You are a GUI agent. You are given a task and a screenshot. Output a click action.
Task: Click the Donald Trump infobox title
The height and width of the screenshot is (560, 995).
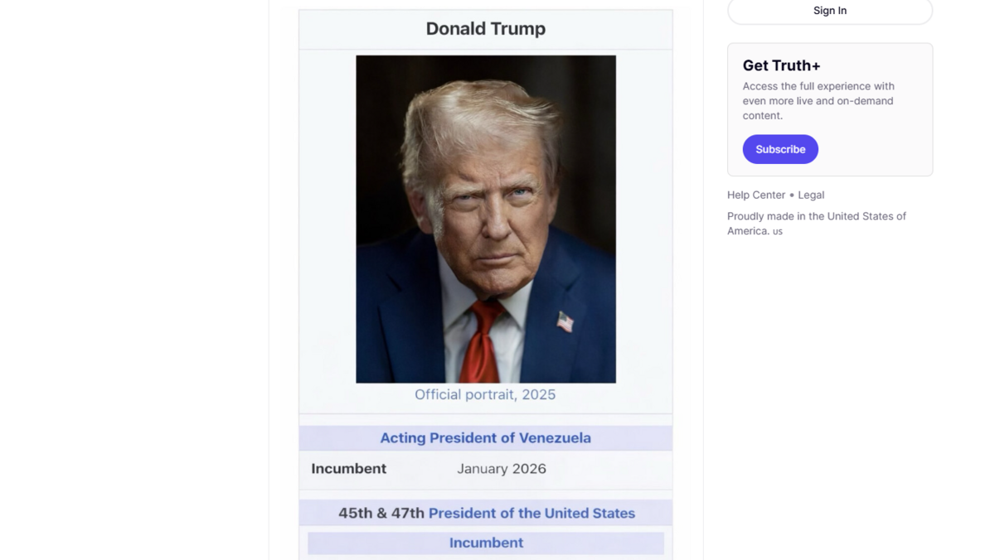coord(485,29)
